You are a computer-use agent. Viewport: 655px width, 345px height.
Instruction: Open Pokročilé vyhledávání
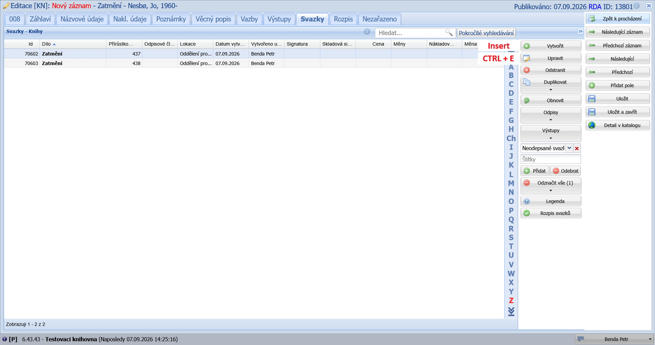pyautogui.click(x=486, y=33)
